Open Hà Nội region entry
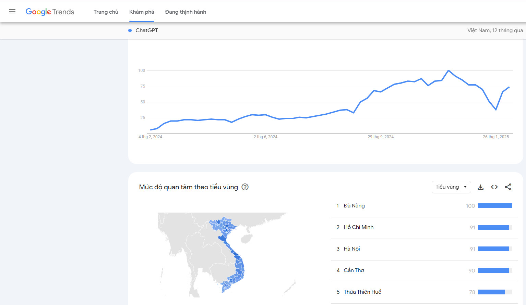 click(352, 249)
